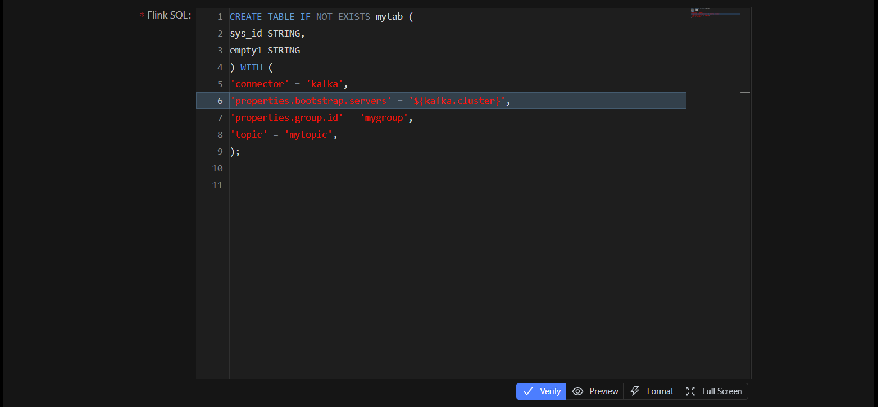Click the '${kafka.cluster}' placeholder value

pyautogui.click(x=458, y=101)
